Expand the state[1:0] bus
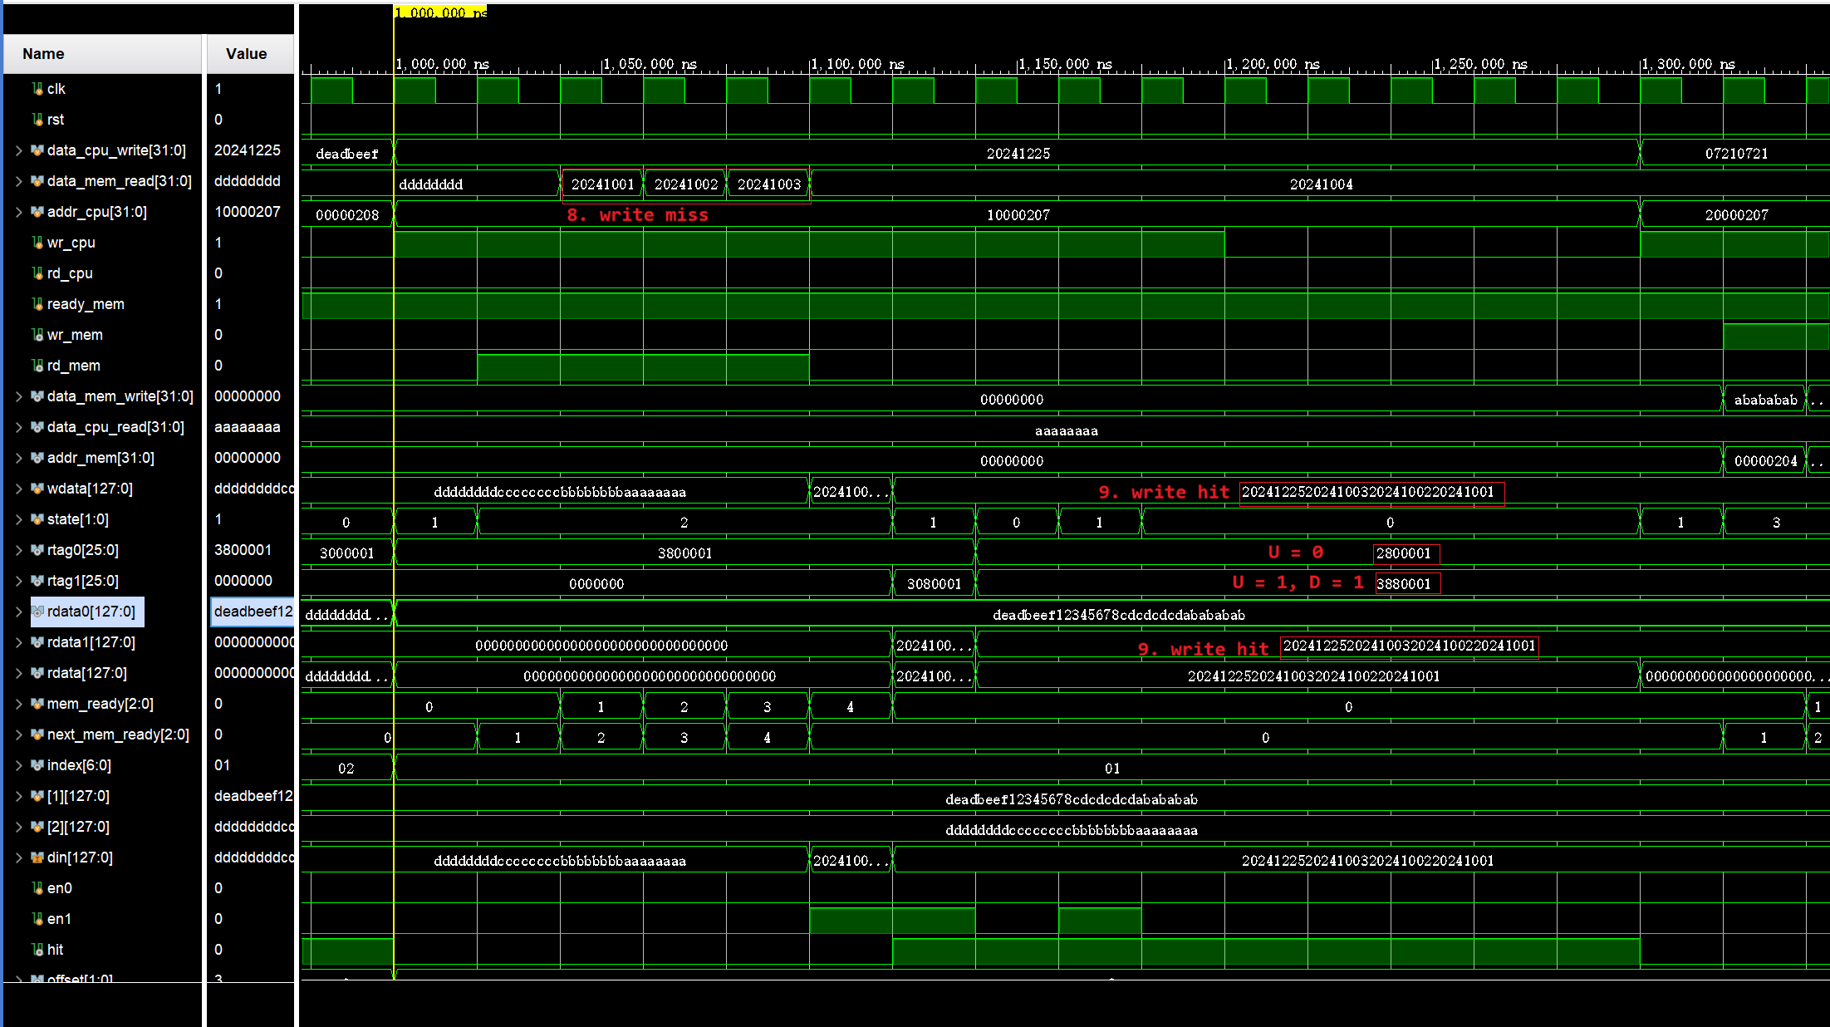1830x1027 pixels. tap(18, 519)
